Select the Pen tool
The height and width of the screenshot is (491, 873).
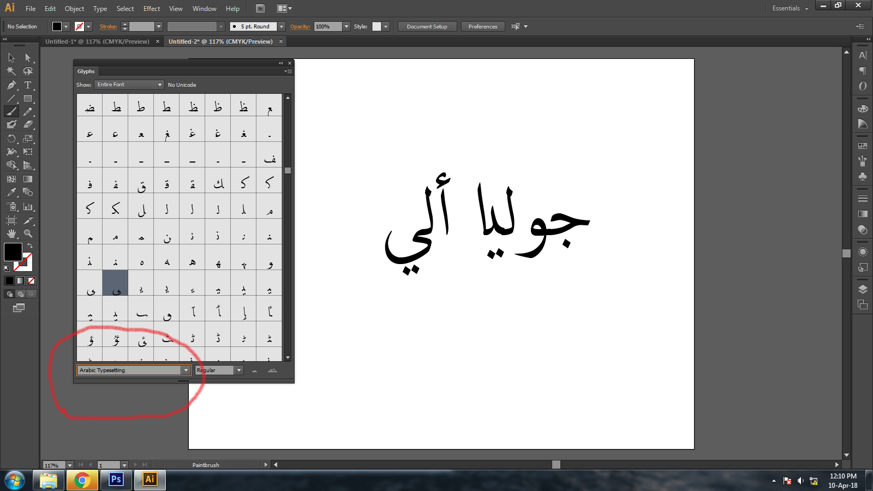(x=11, y=85)
